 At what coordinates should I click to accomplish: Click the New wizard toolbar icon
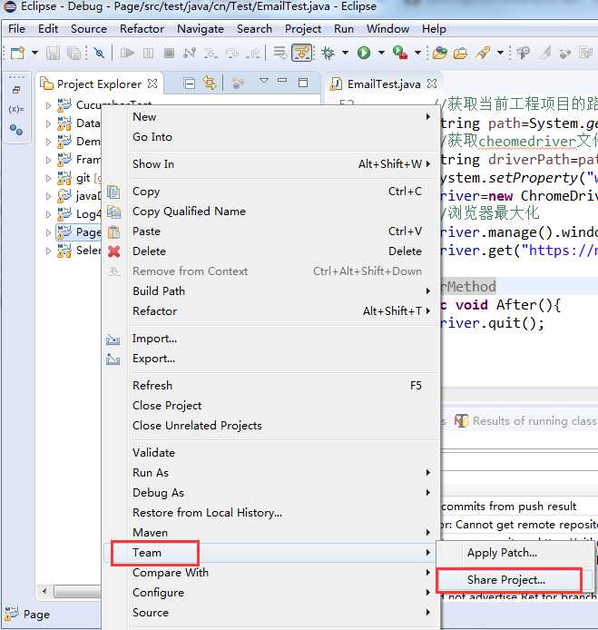pos(17,53)
